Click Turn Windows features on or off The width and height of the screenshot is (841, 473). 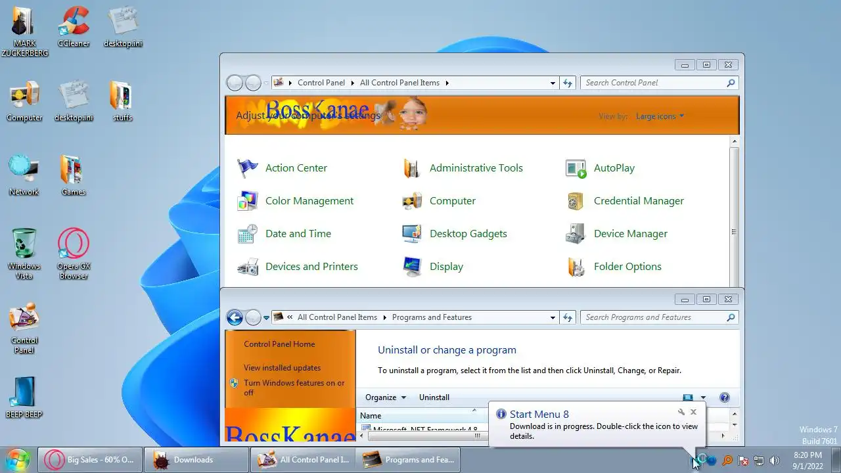click(294, 388)
